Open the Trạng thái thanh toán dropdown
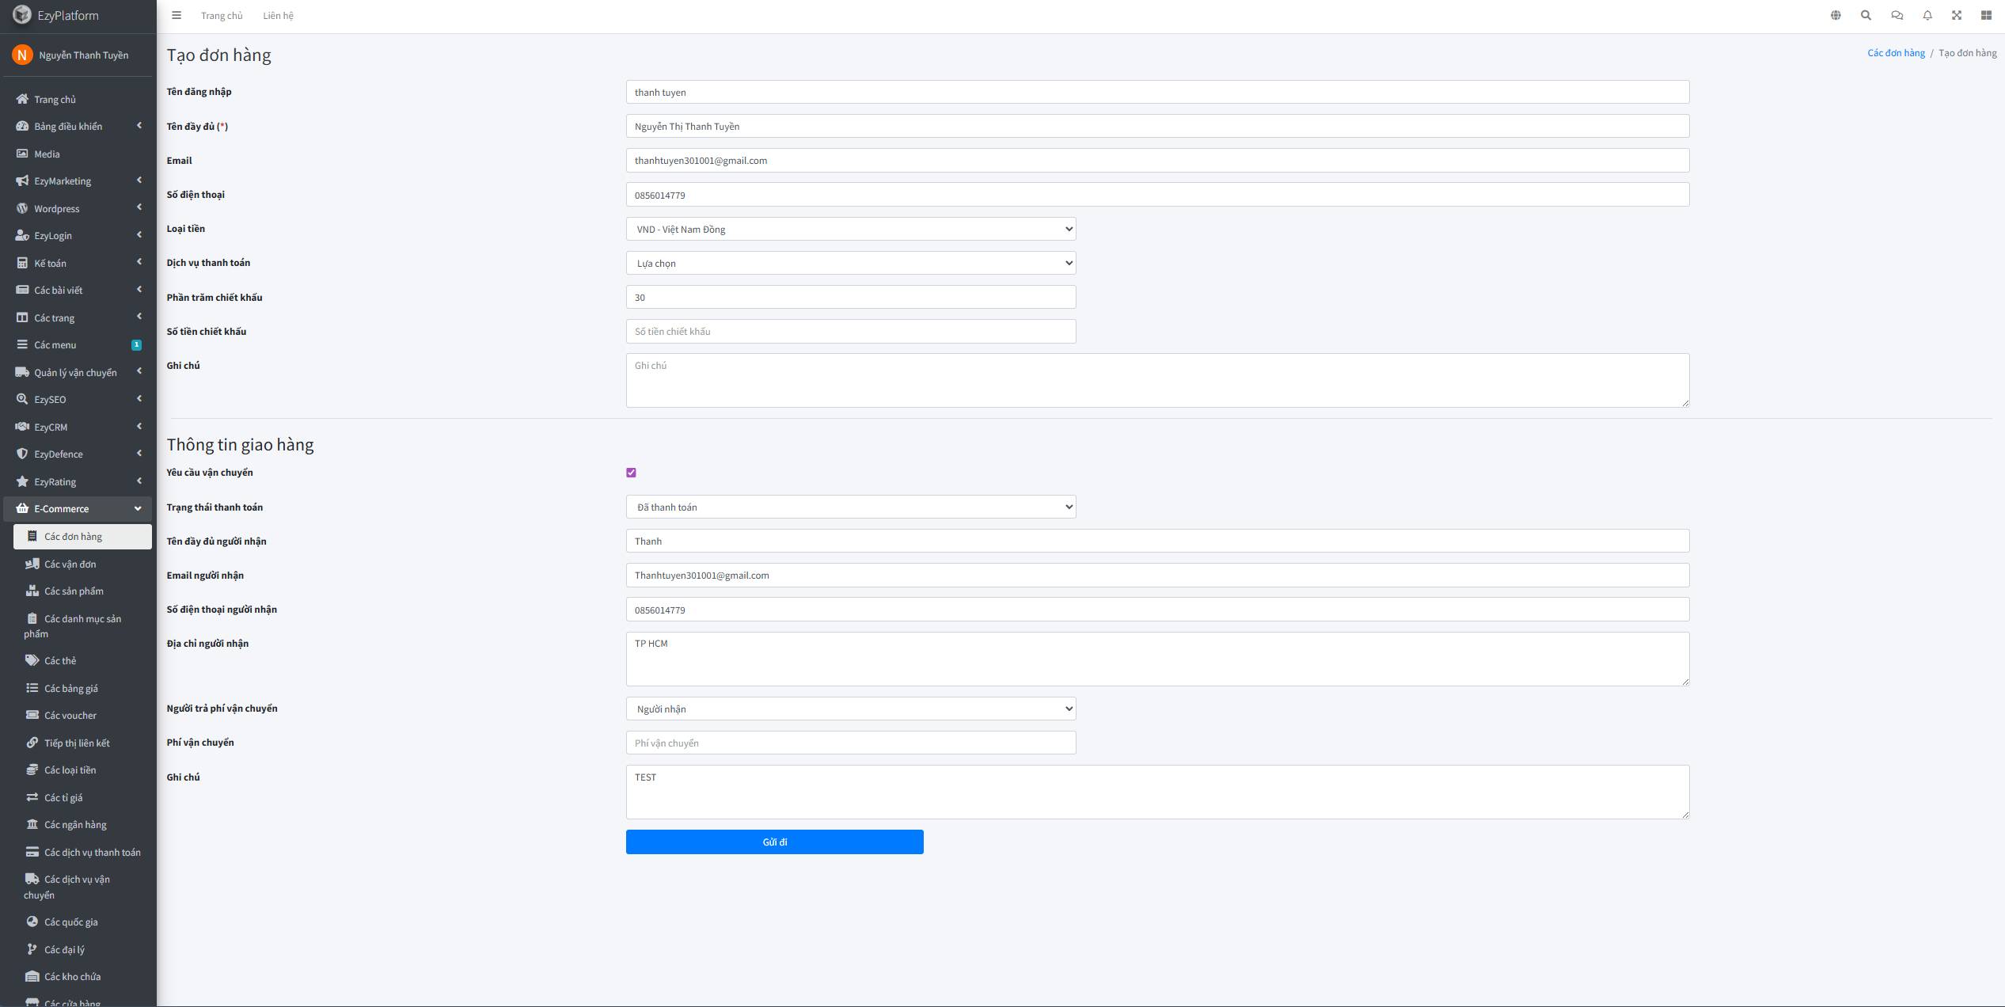 coord(850,507)
